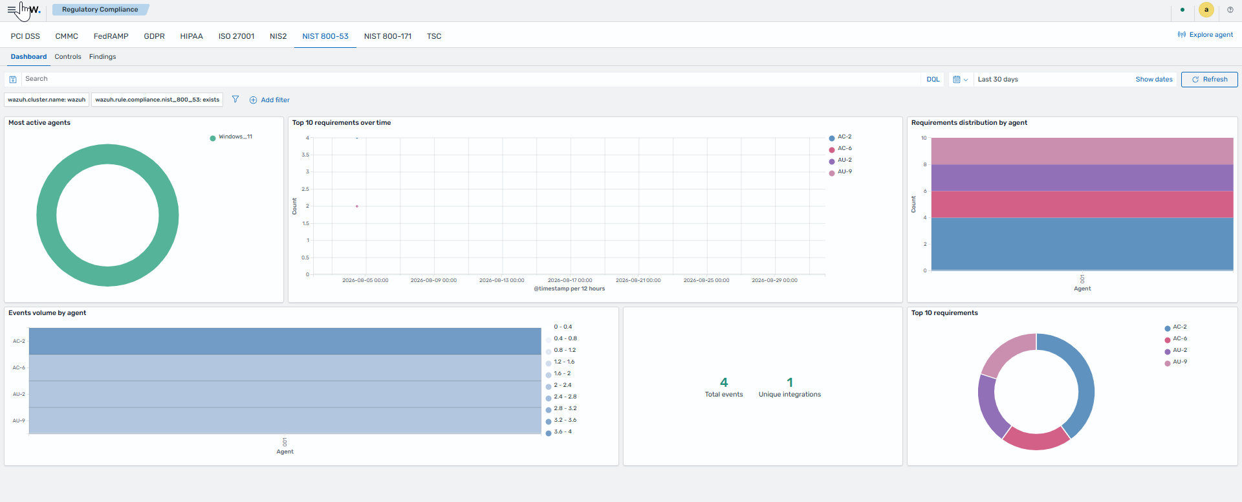Screen dimensions: 1242x502
Task: Click the saved queries icon beside Search
Action: coord(13,80)
